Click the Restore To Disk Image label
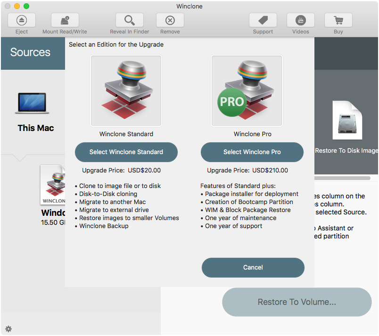This screenshot has height=336, width=379. point(346,150)
